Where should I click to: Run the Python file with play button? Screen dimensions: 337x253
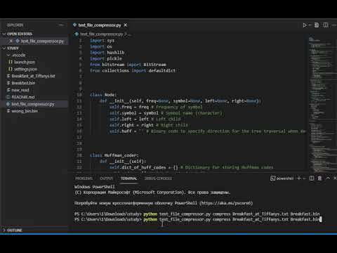(305, 25)
